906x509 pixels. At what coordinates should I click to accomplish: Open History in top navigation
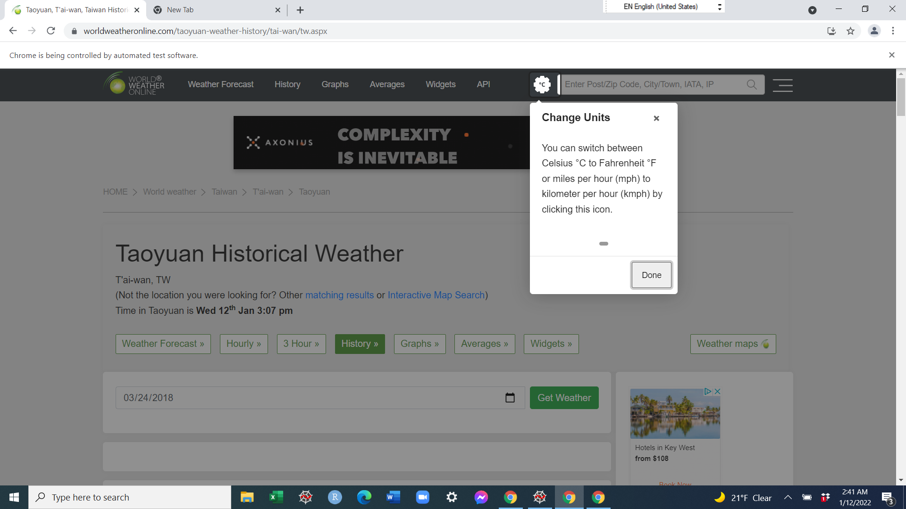click(x=287, y=84)
